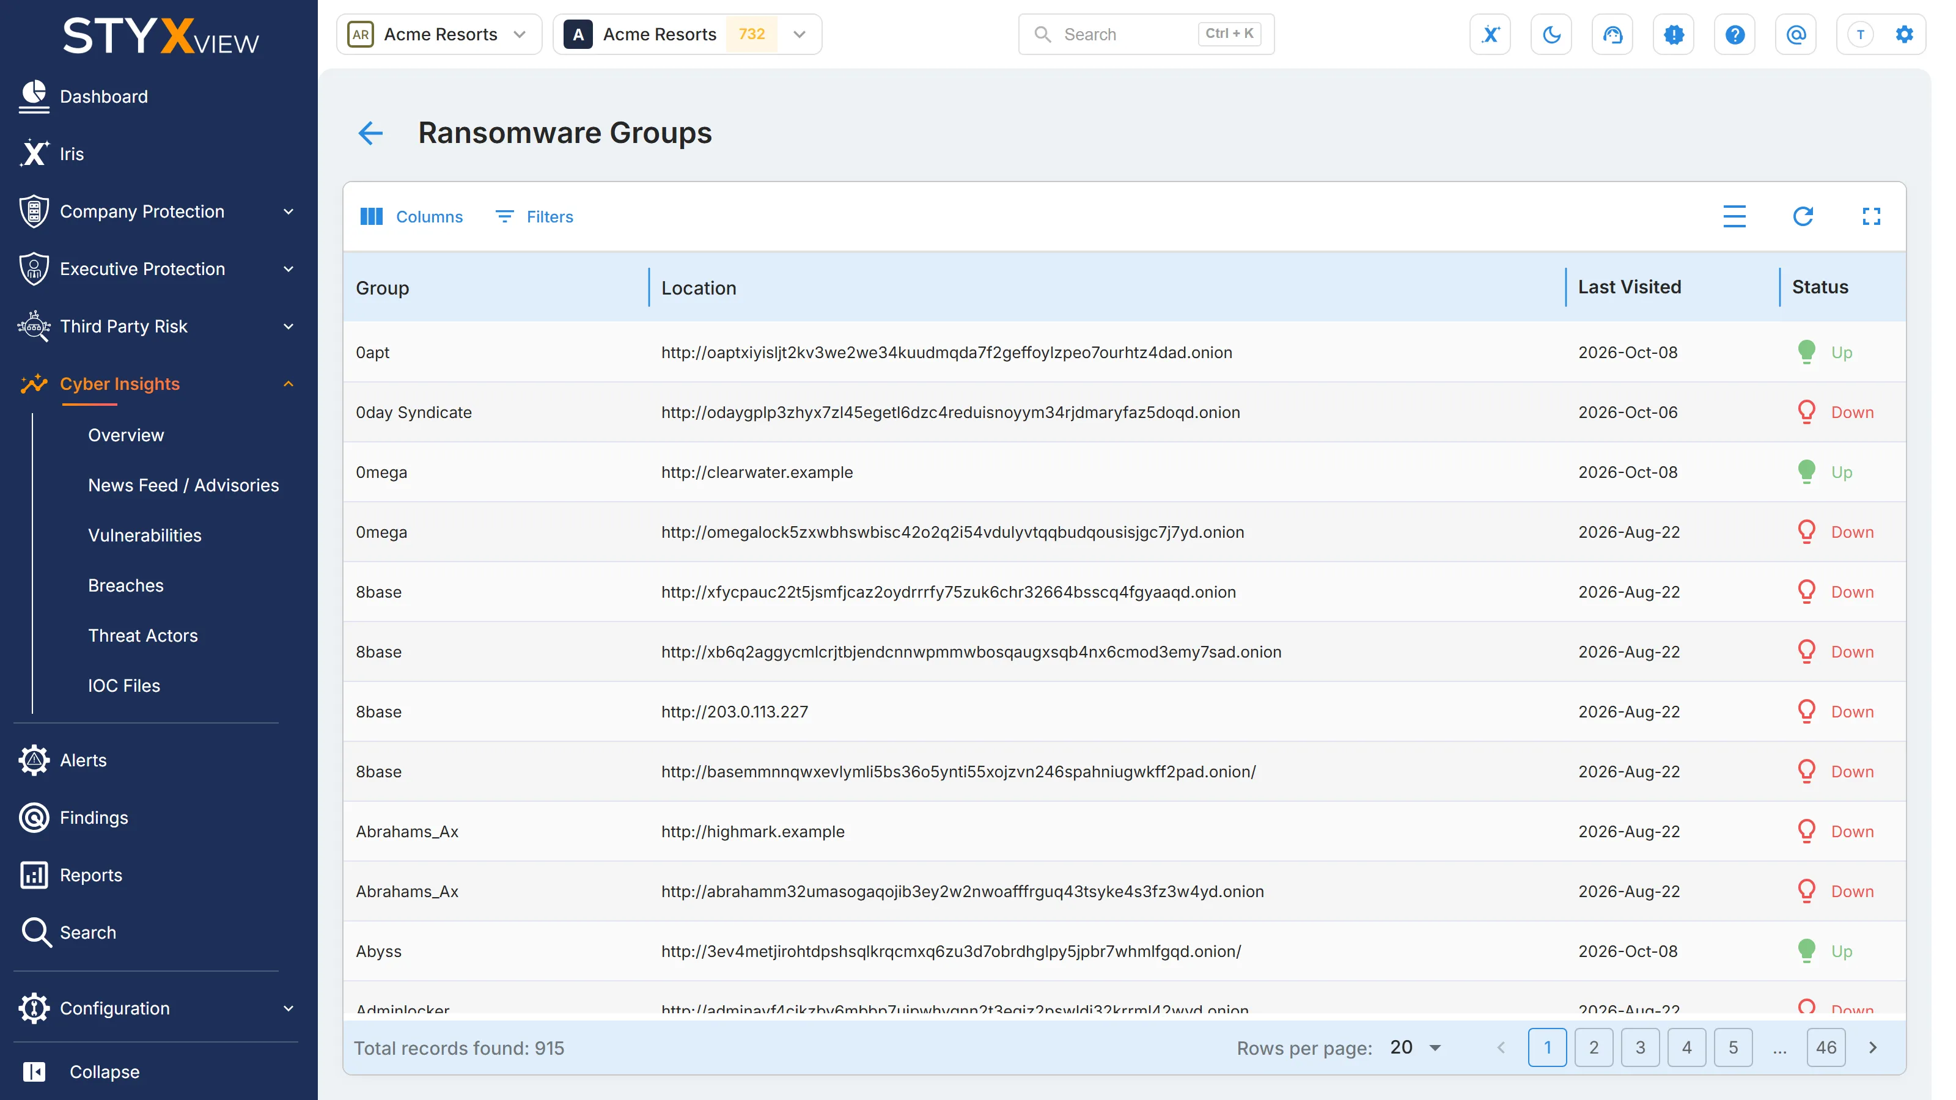Viewport: 1956px width, 1100px height.
Task: Expand Company Protection menu
Action: click(158, 211)
